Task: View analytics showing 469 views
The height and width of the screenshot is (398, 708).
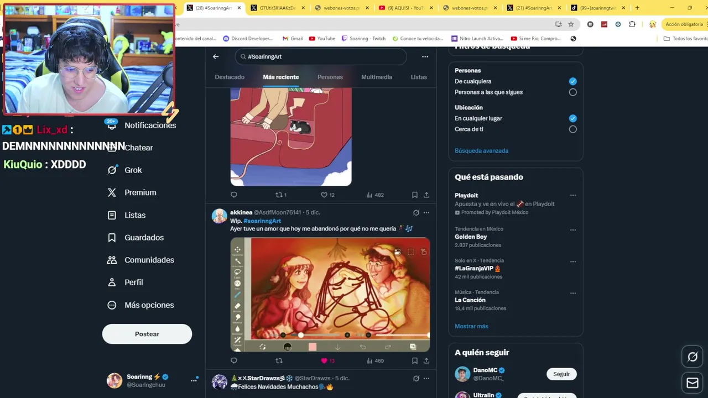Action: tap(374, 360)
